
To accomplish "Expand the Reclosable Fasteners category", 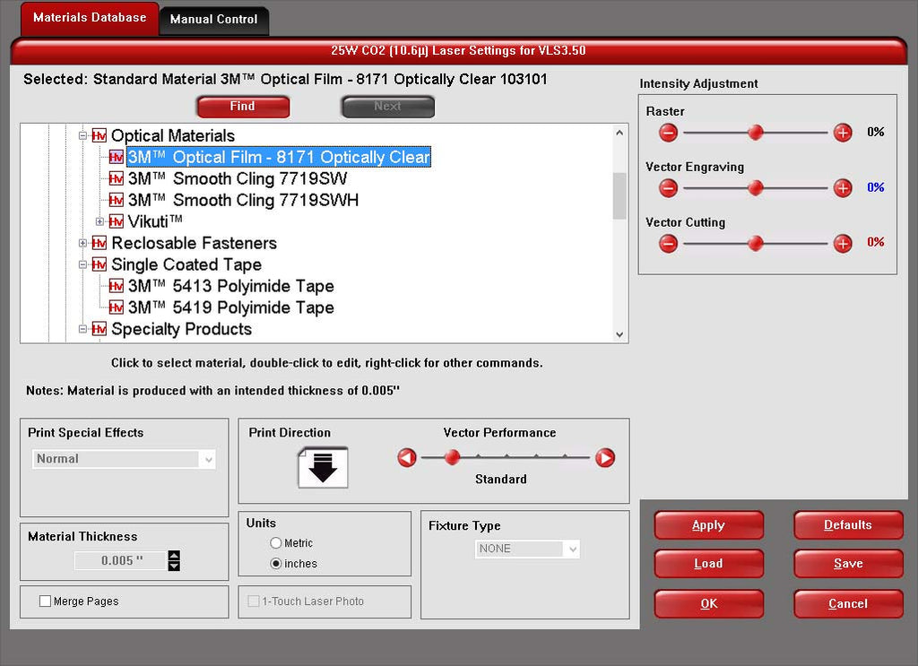I will [x=83, y=243].
